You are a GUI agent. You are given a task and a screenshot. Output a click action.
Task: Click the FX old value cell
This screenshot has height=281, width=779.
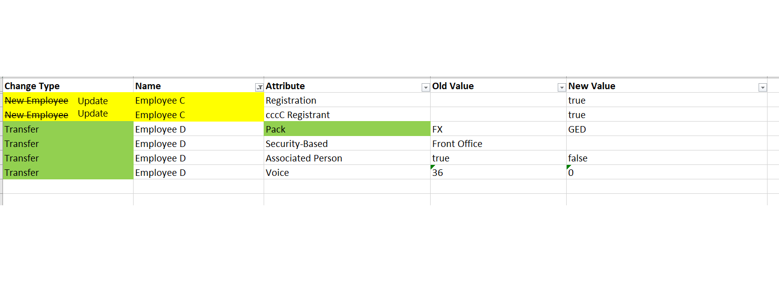coord(498,129)
